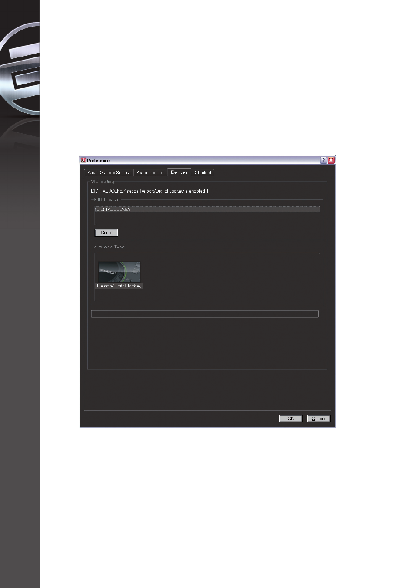Screen dimensions: 415x588
Task: Click the Reloop/Digital Jockey label
Action: (x=119, y=286)
